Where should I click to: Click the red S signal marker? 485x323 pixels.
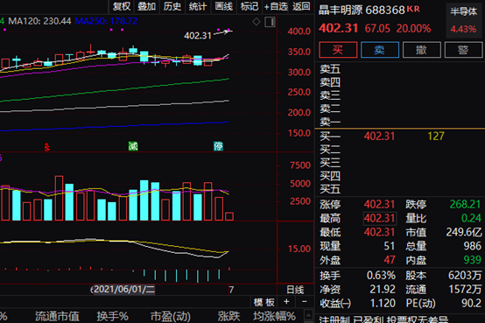click(46, 147)
